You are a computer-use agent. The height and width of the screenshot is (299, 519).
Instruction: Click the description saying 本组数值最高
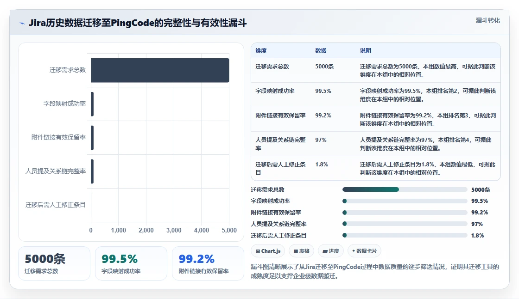(x=428, y=71)
